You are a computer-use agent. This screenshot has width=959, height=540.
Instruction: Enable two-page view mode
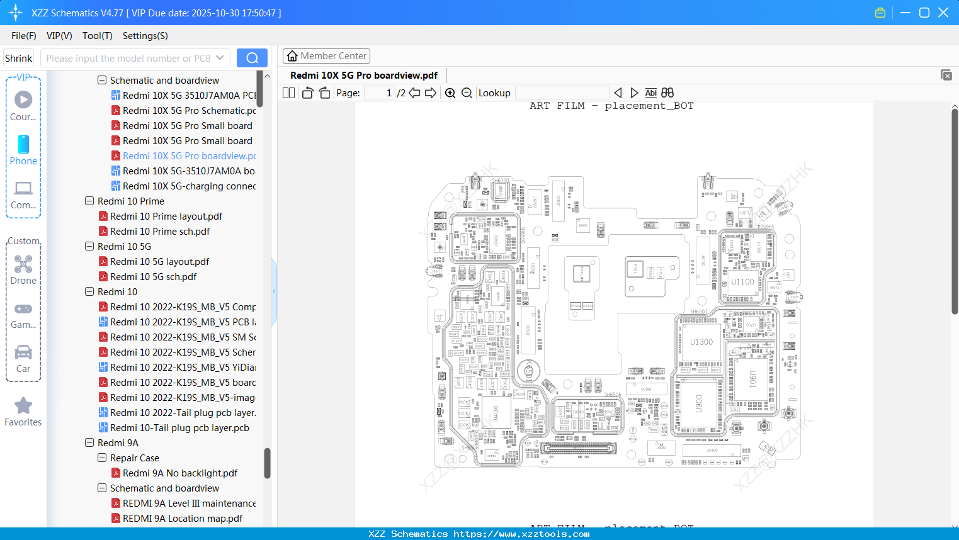pos(288,93)
